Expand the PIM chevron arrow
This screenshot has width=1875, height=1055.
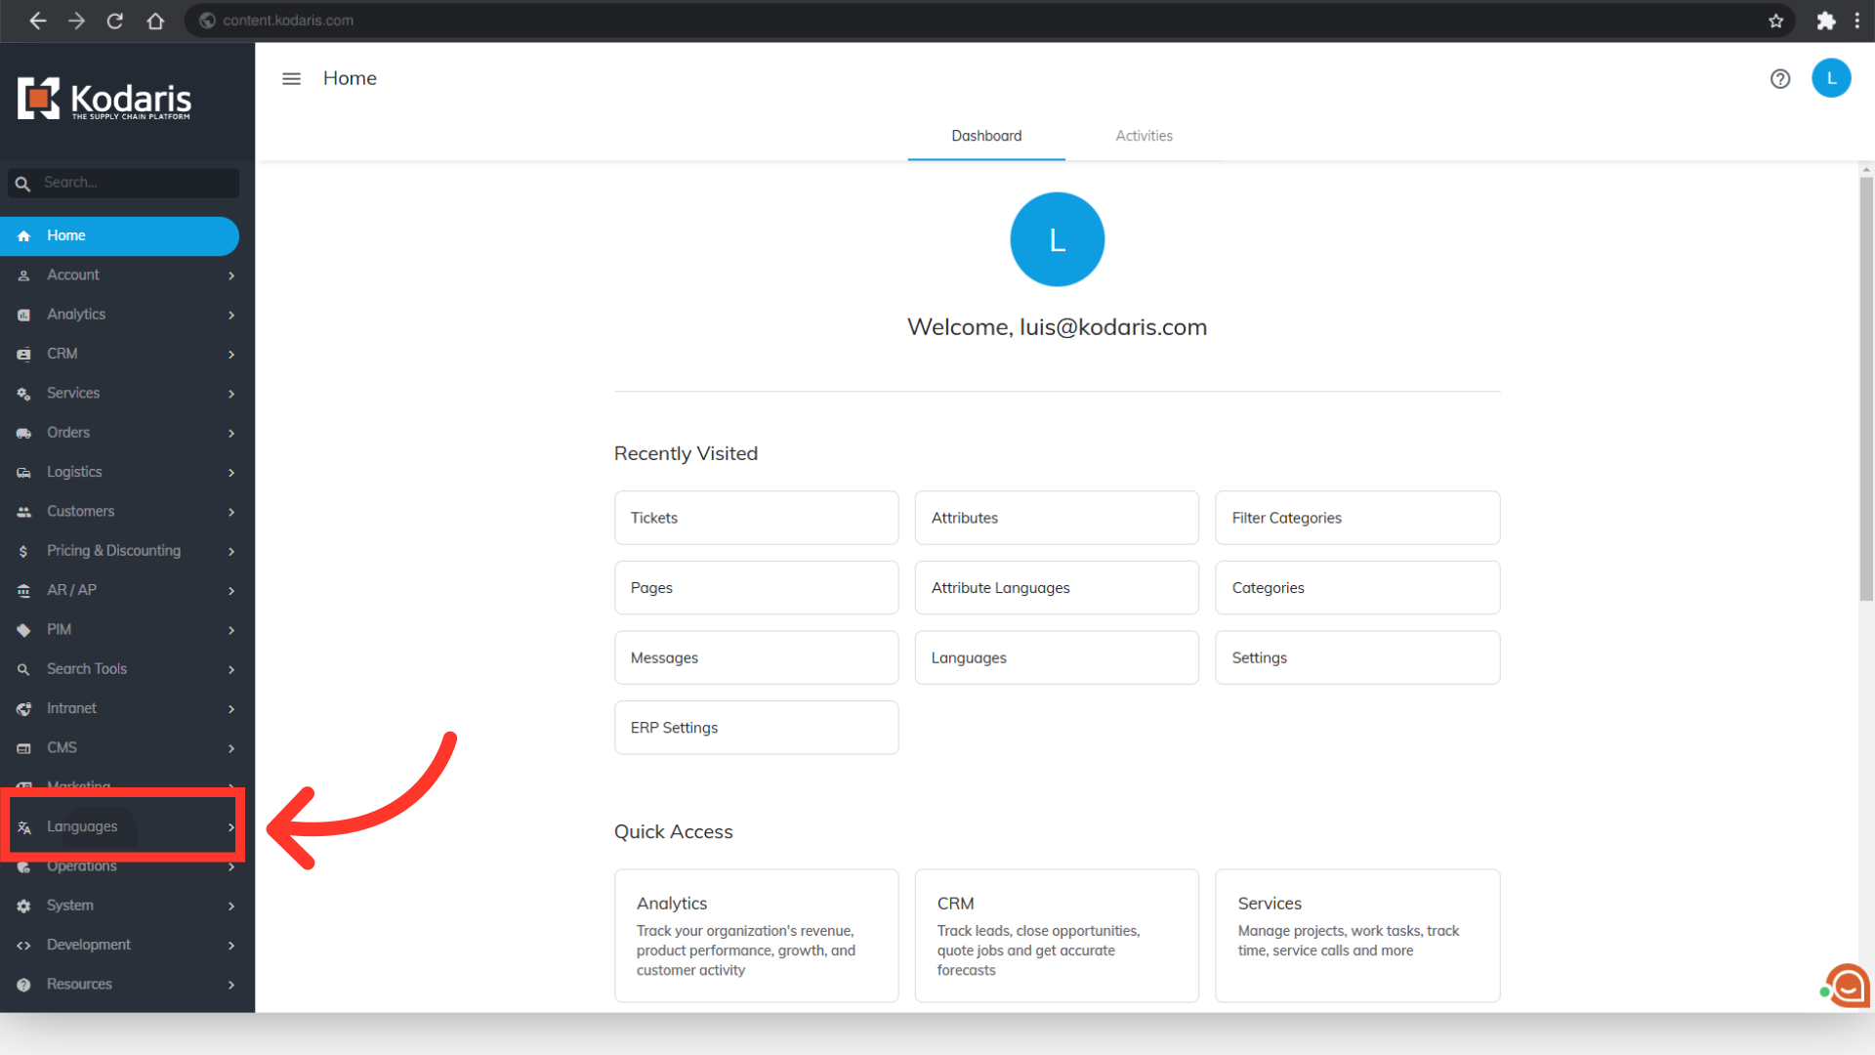(x=231, y=630)
